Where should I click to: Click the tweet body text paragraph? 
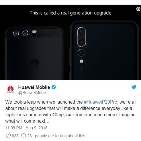71,111
